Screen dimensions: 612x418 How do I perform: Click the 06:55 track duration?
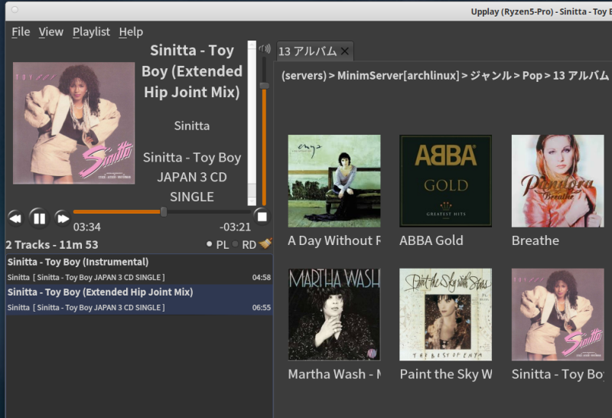[261, 308]
